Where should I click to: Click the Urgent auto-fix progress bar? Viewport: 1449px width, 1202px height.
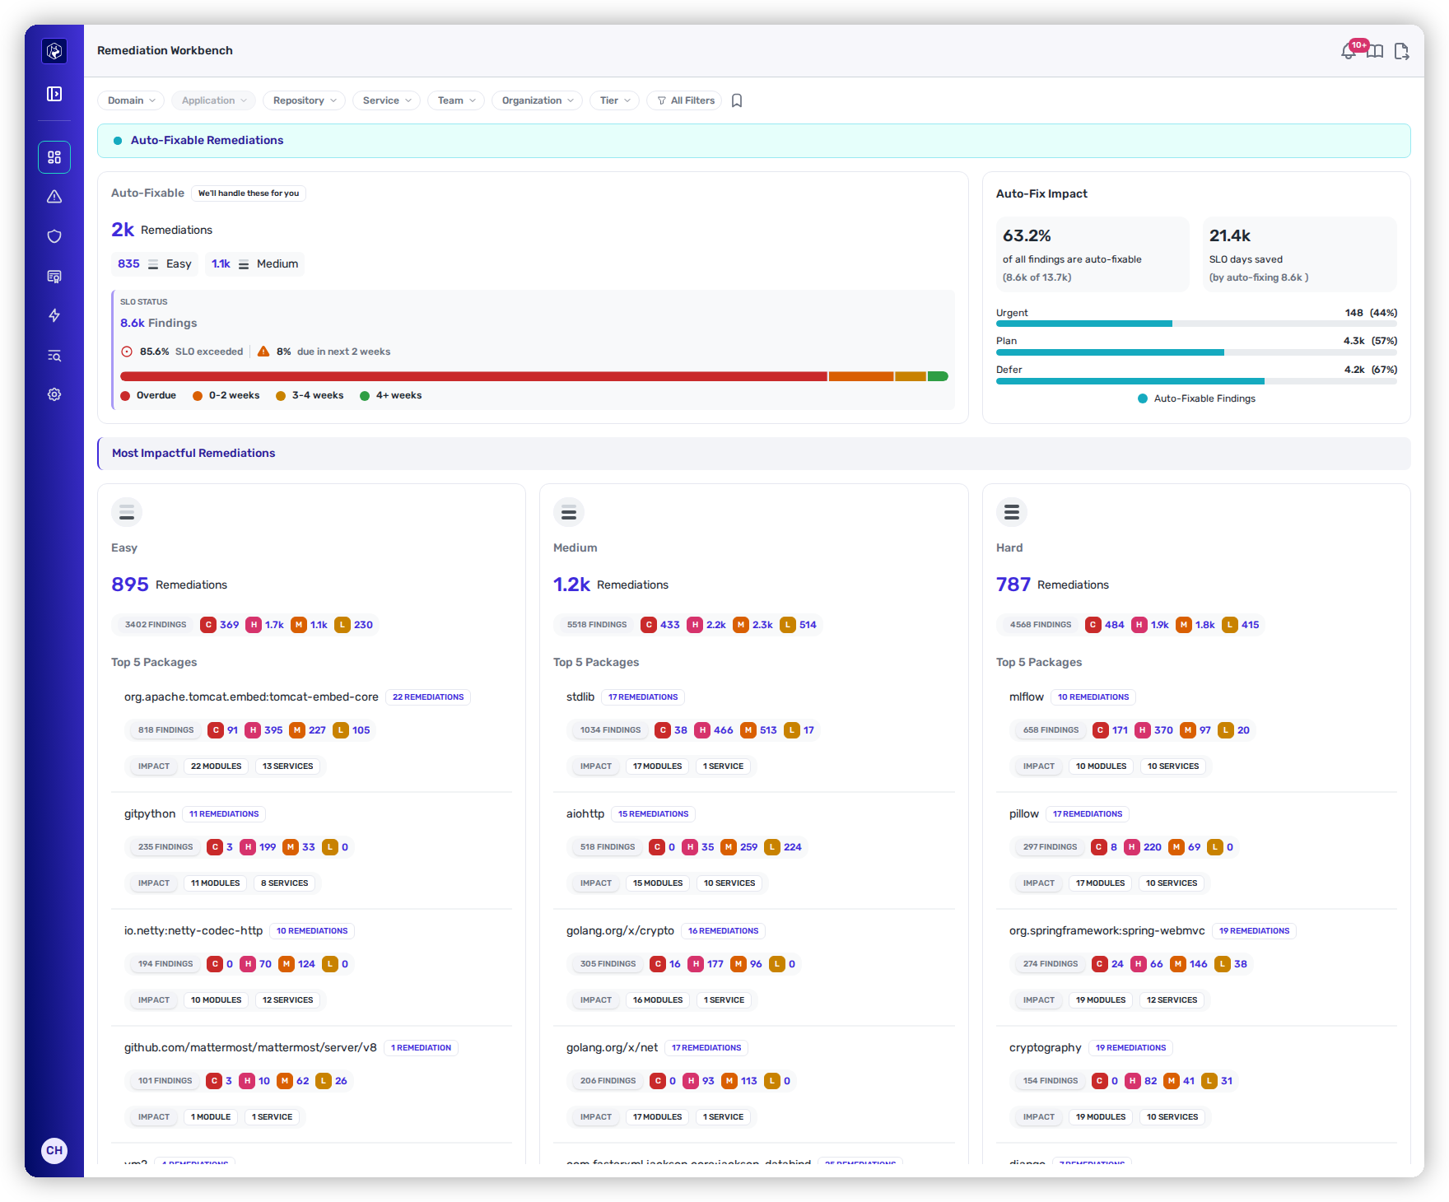pyautogui.click(x=1196, y=324)
